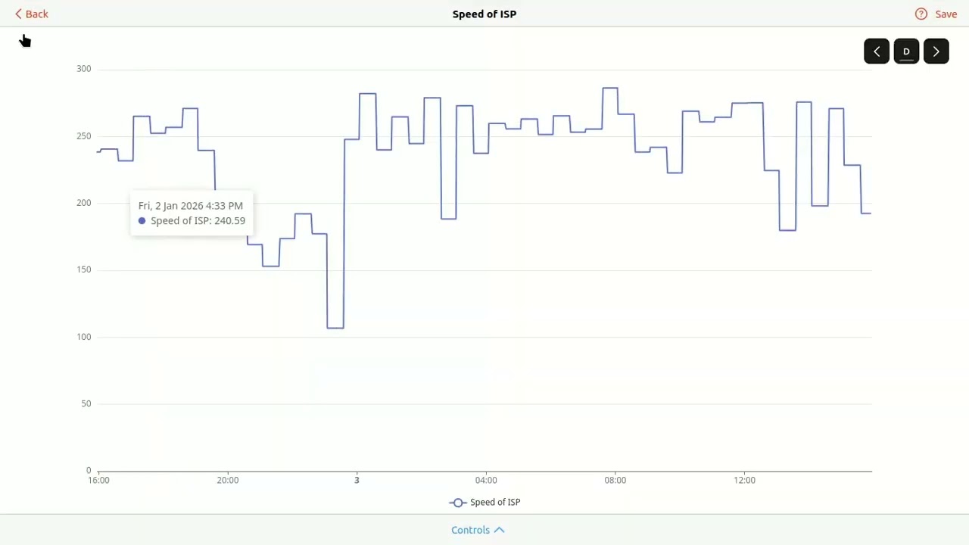The height and width of the screenshot is (545, 969).
Task: Click the 04:00 time axis label
Action: [486, 480]
